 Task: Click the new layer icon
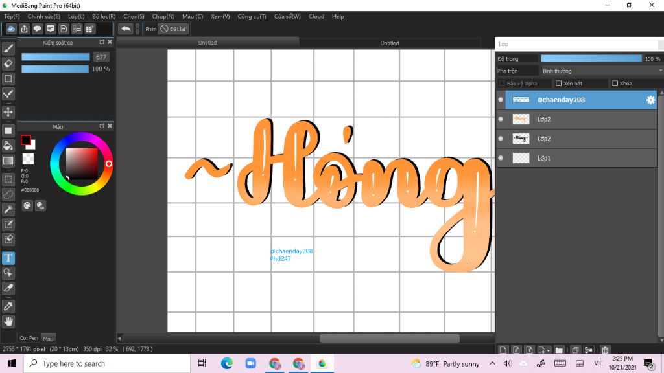coord(503,350)
